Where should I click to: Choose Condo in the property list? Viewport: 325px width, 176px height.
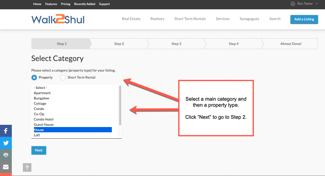(x=73, y=109)
